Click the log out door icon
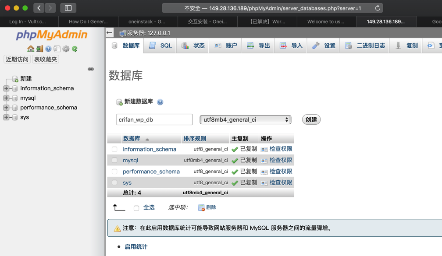This screenshot has height=256, width=442. point(39,49)
